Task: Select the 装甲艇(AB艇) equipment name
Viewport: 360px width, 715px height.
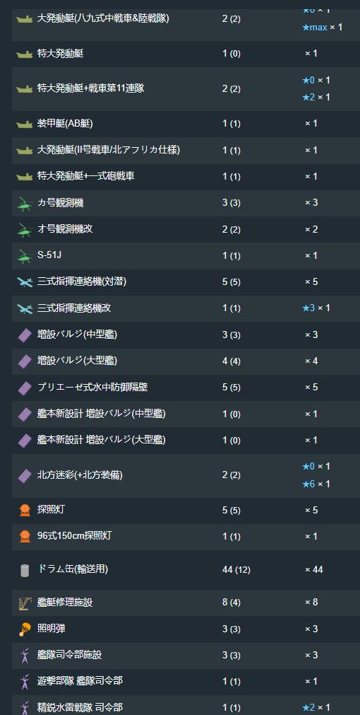Action: [65, 123]
